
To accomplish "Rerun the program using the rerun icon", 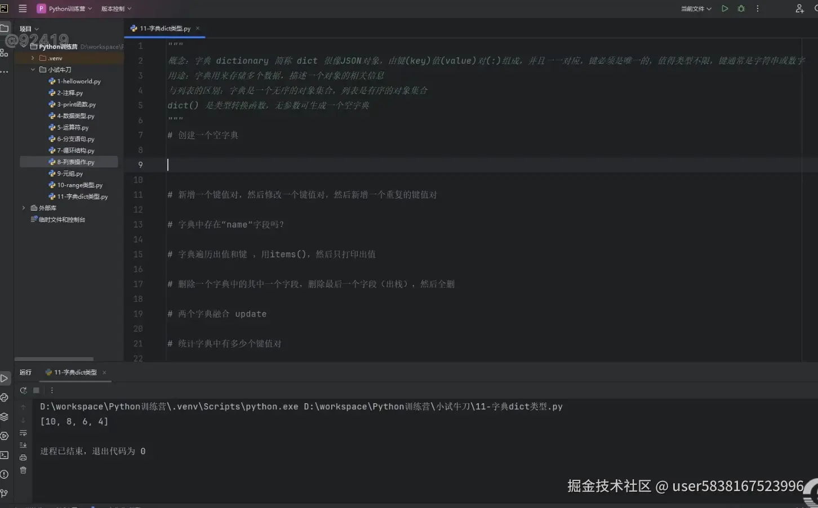I will pos(23,390).
